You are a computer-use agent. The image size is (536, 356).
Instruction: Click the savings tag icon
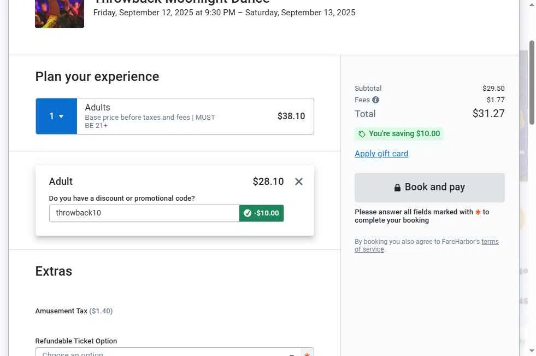click(362, 134)
